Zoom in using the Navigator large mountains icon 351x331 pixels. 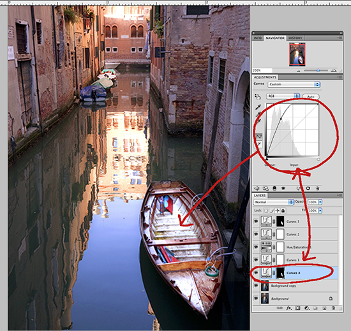334,70
